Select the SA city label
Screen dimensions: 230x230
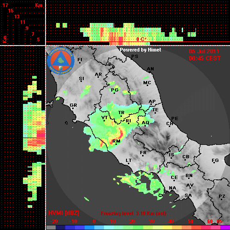tap(188, 195)
